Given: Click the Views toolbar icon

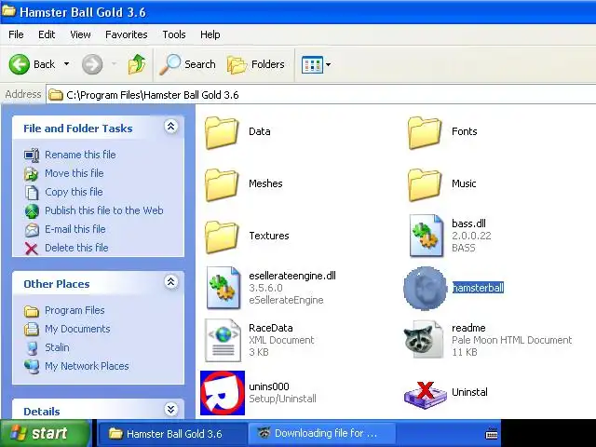Looking at the screenshot, I should coord(312,64).
